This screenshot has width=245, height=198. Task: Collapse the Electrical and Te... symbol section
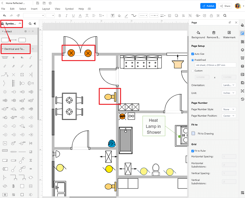click(x=3, y=49)
